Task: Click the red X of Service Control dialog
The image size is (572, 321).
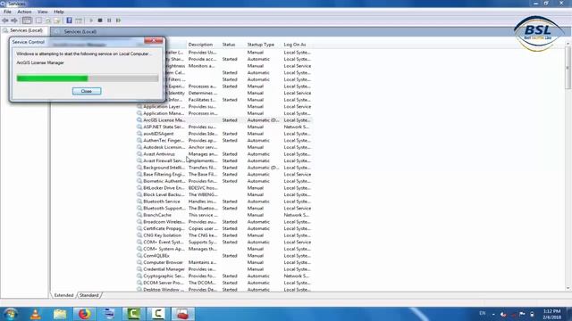Action: pos(153,40)
